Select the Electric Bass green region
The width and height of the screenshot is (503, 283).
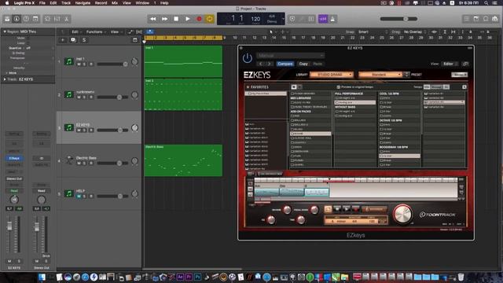point(183,160)
